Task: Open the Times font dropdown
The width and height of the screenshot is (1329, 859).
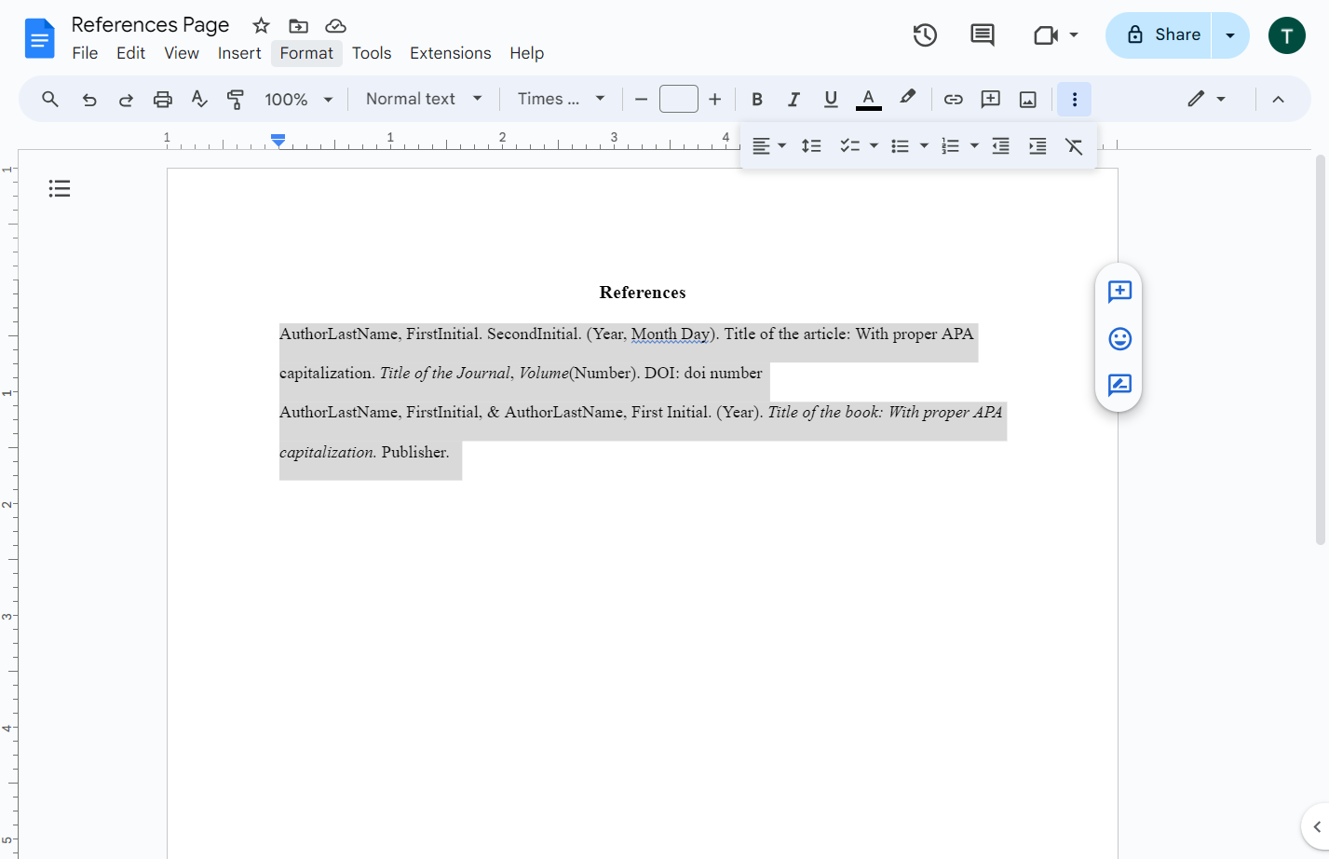Action: (562, 99)
